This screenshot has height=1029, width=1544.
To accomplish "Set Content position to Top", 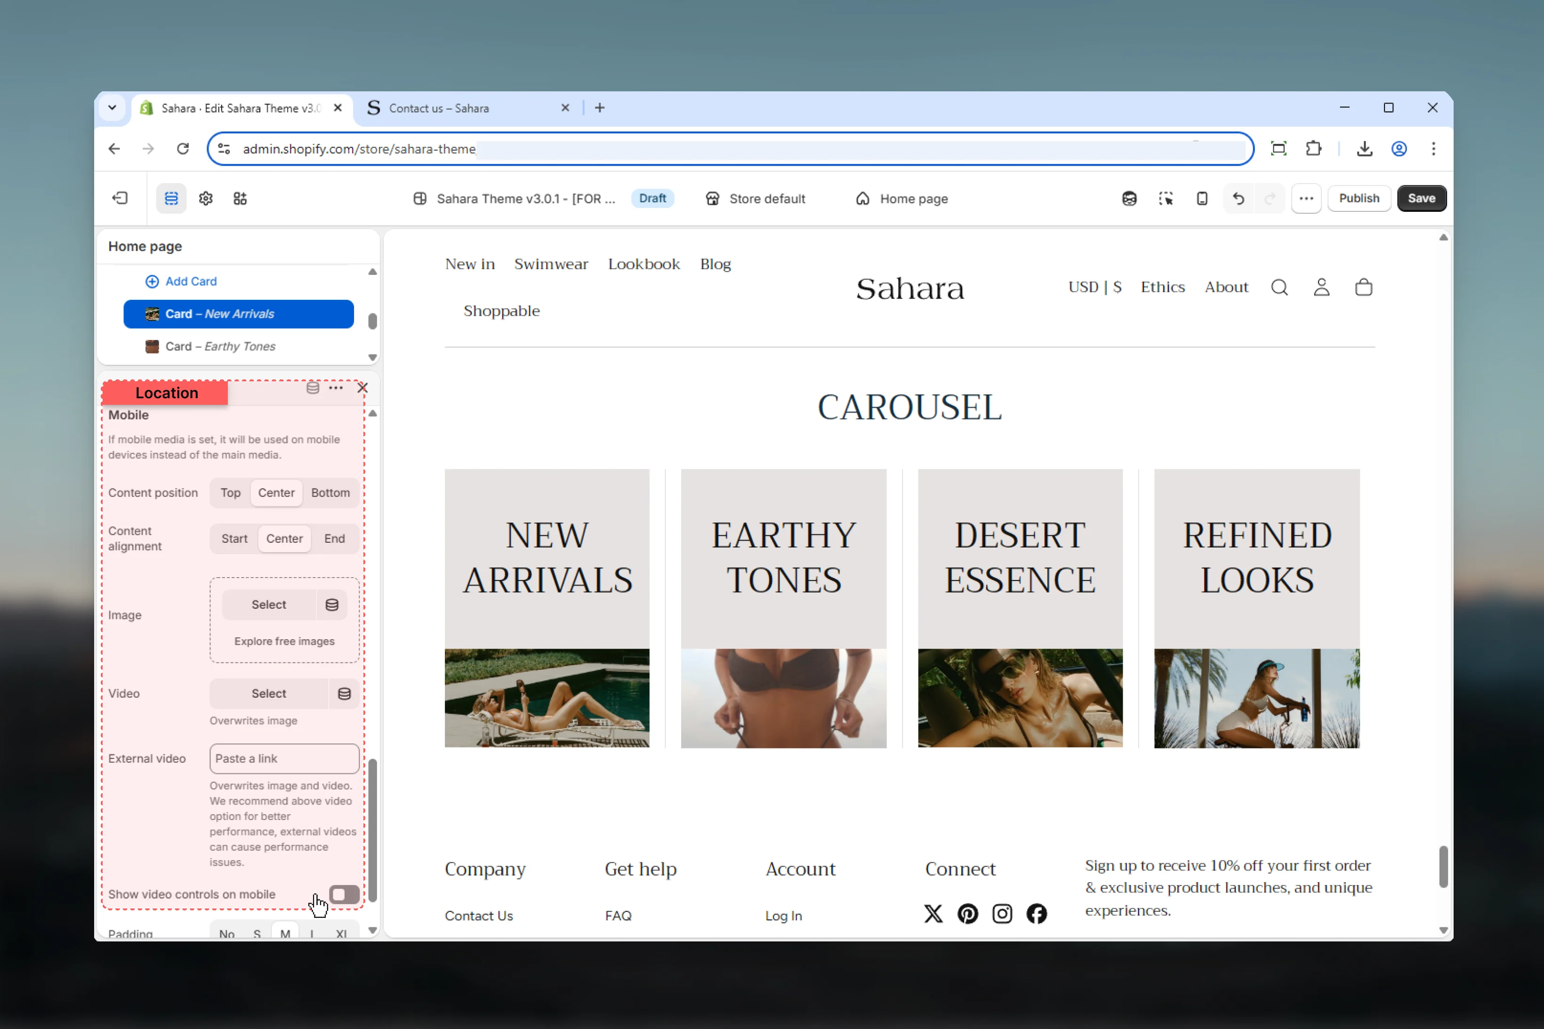I will tap(230, 493).
